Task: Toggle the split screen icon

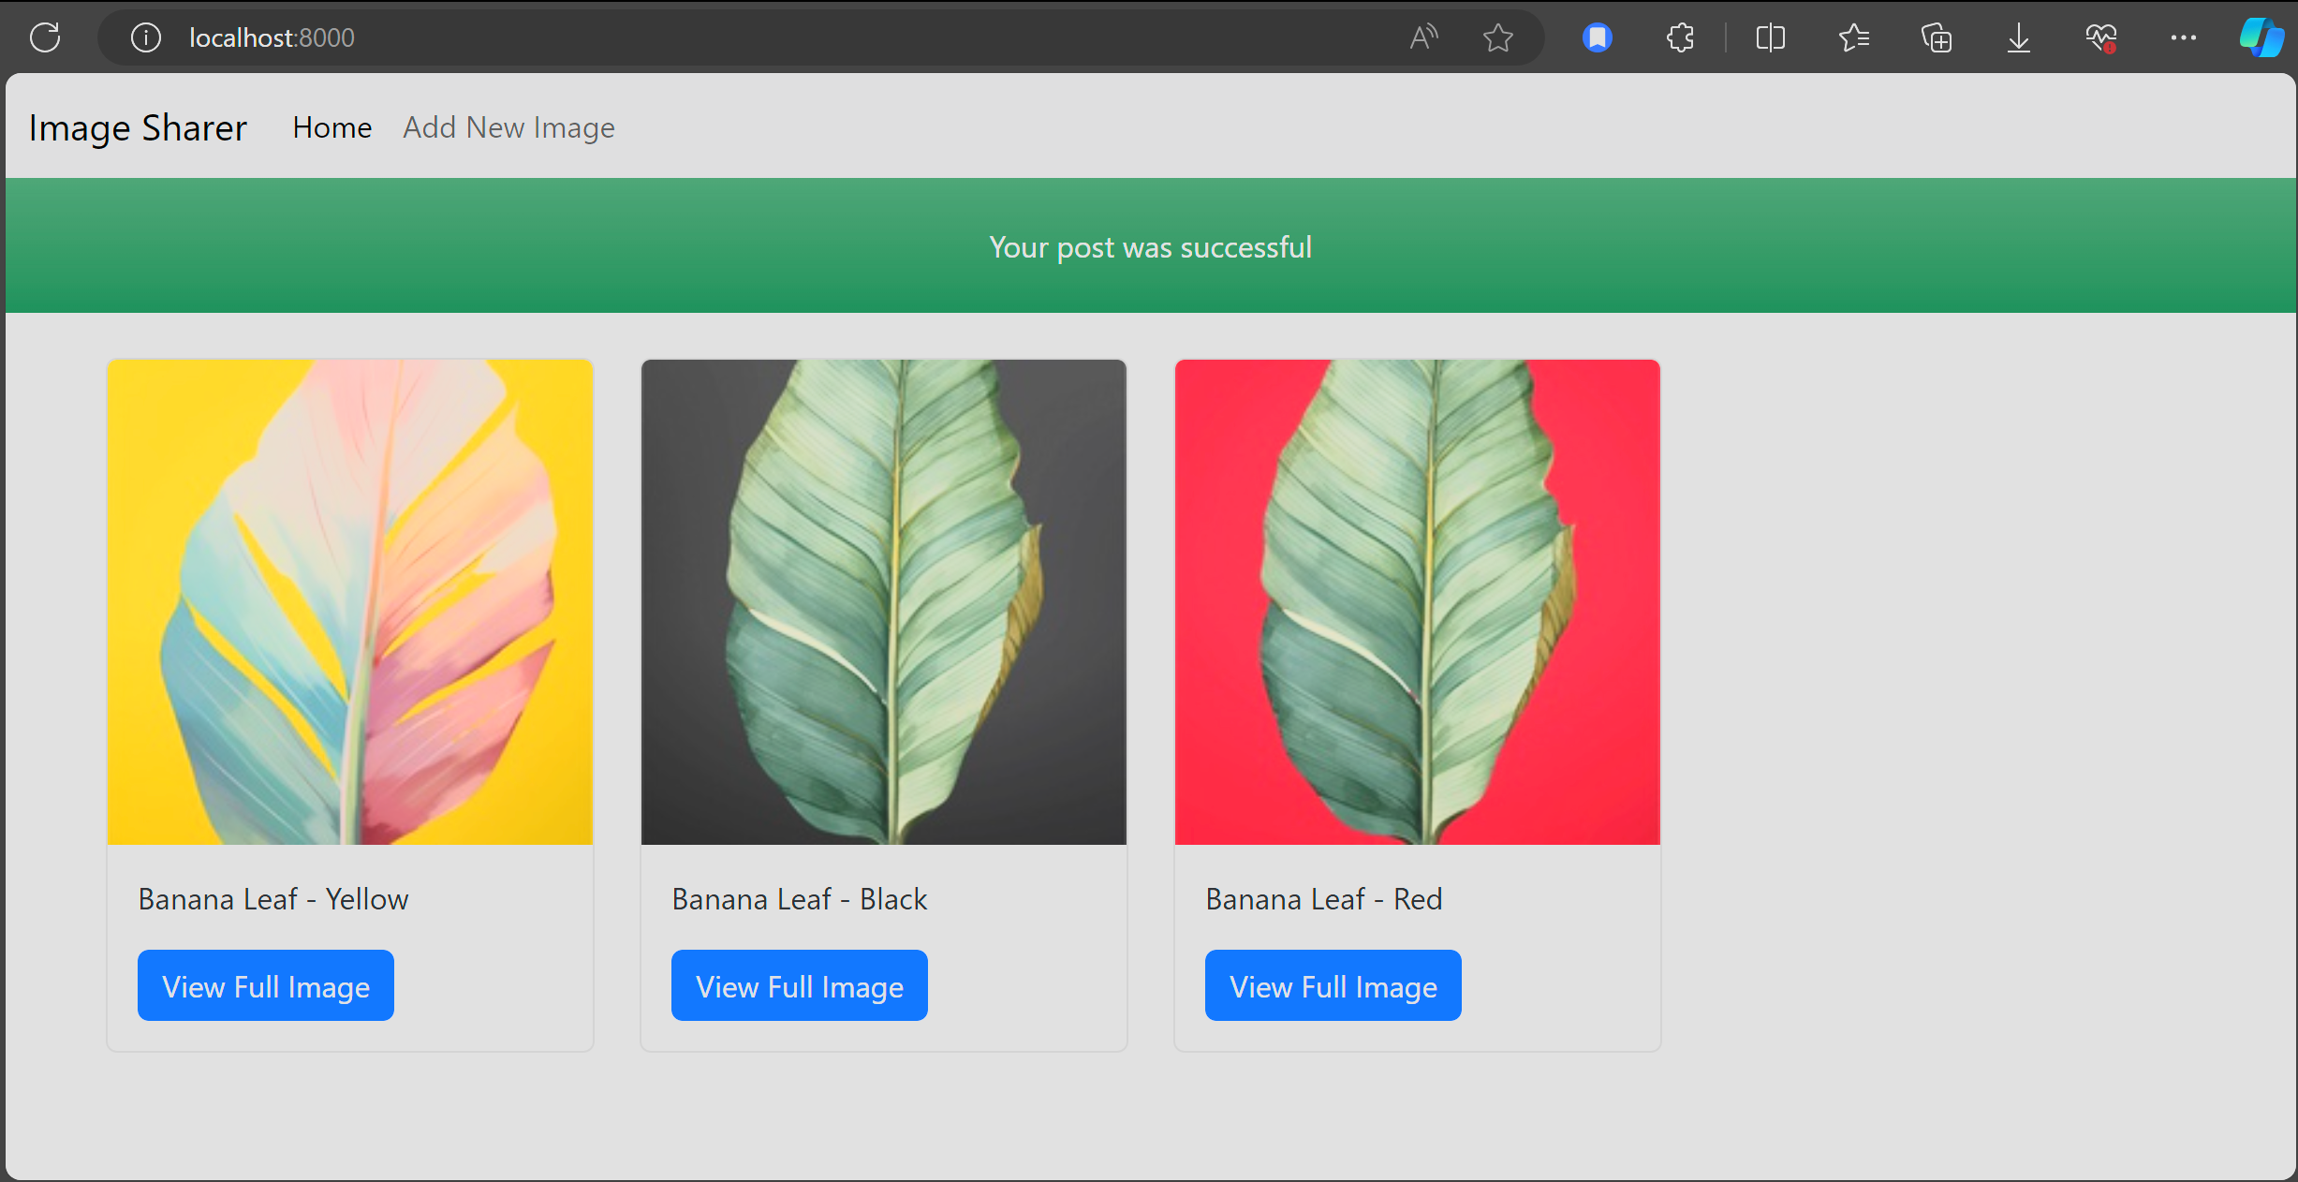Action: click(x=1770, y=37)
